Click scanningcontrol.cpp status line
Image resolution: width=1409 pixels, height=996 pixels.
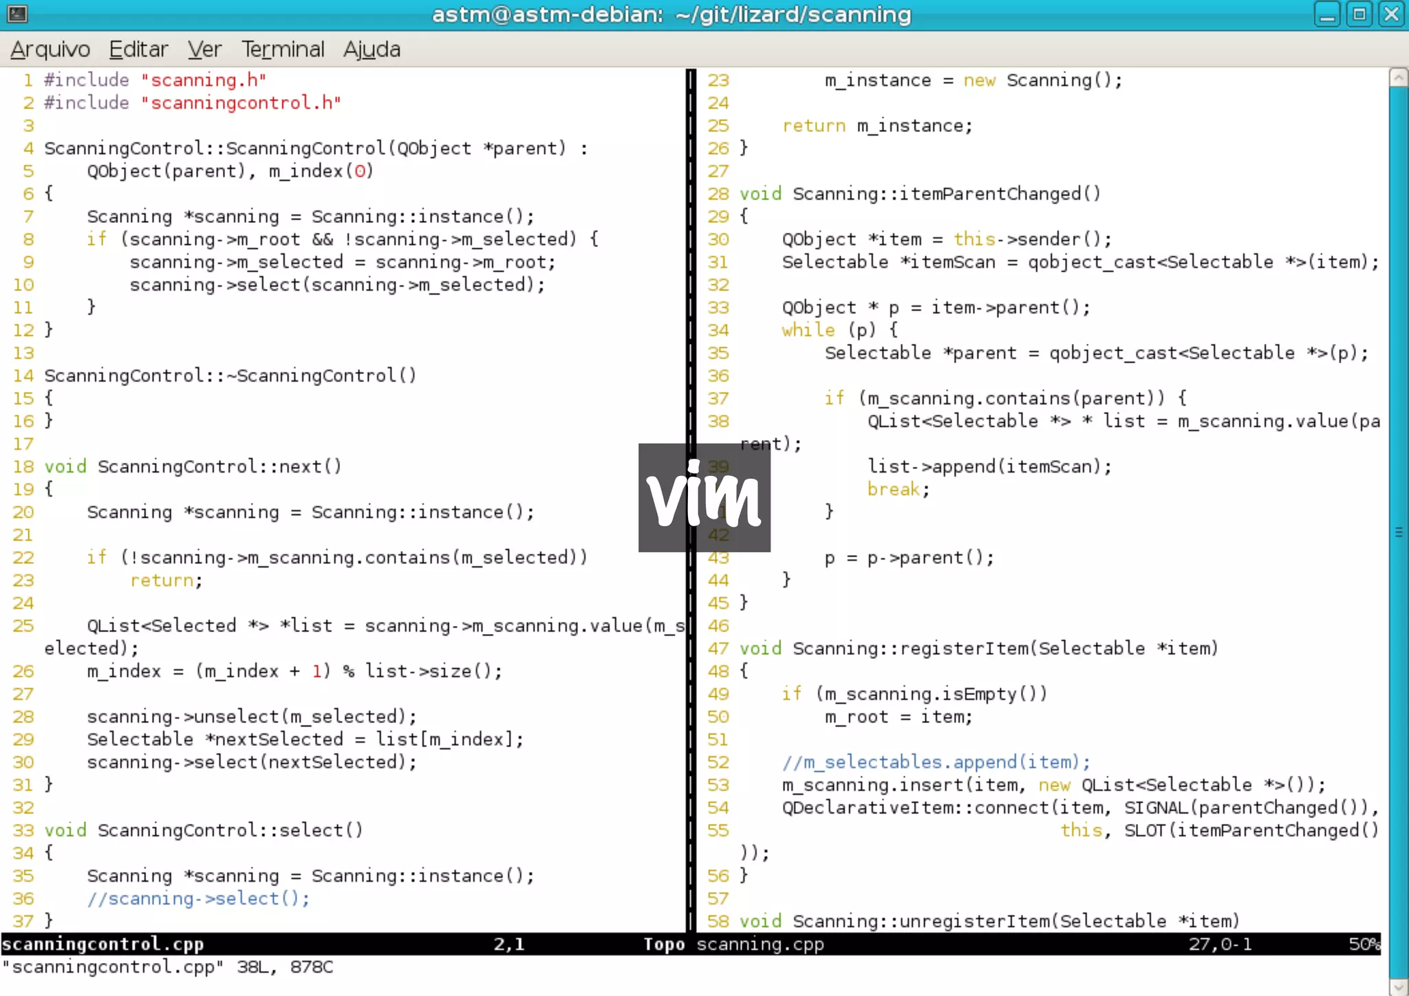click(343, 944)
